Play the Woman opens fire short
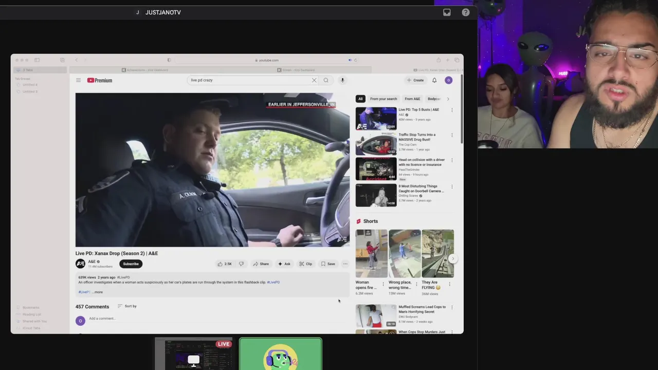This screenshot has width=658, height=370. 372,253
